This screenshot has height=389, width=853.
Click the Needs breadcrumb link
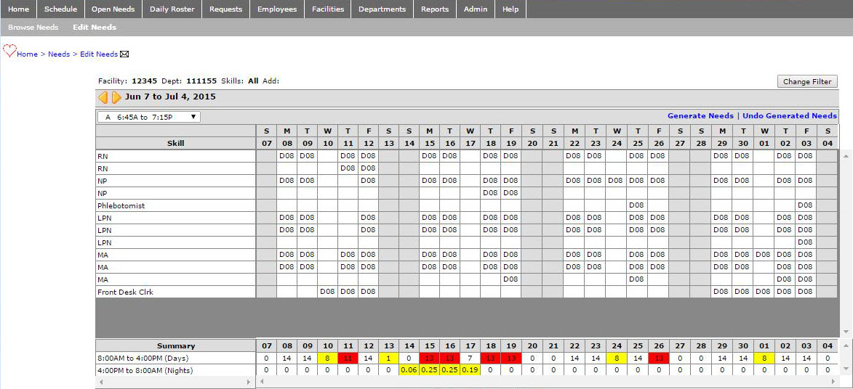59,54
